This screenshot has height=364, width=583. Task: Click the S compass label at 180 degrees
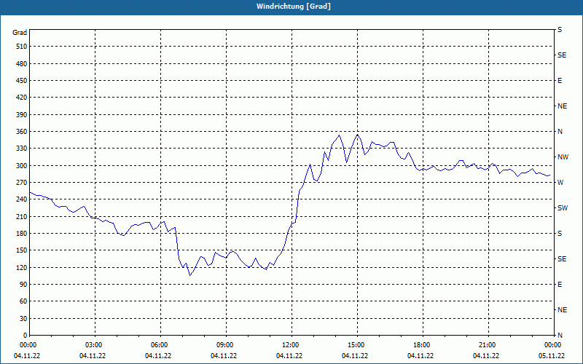tap(560, 233)
